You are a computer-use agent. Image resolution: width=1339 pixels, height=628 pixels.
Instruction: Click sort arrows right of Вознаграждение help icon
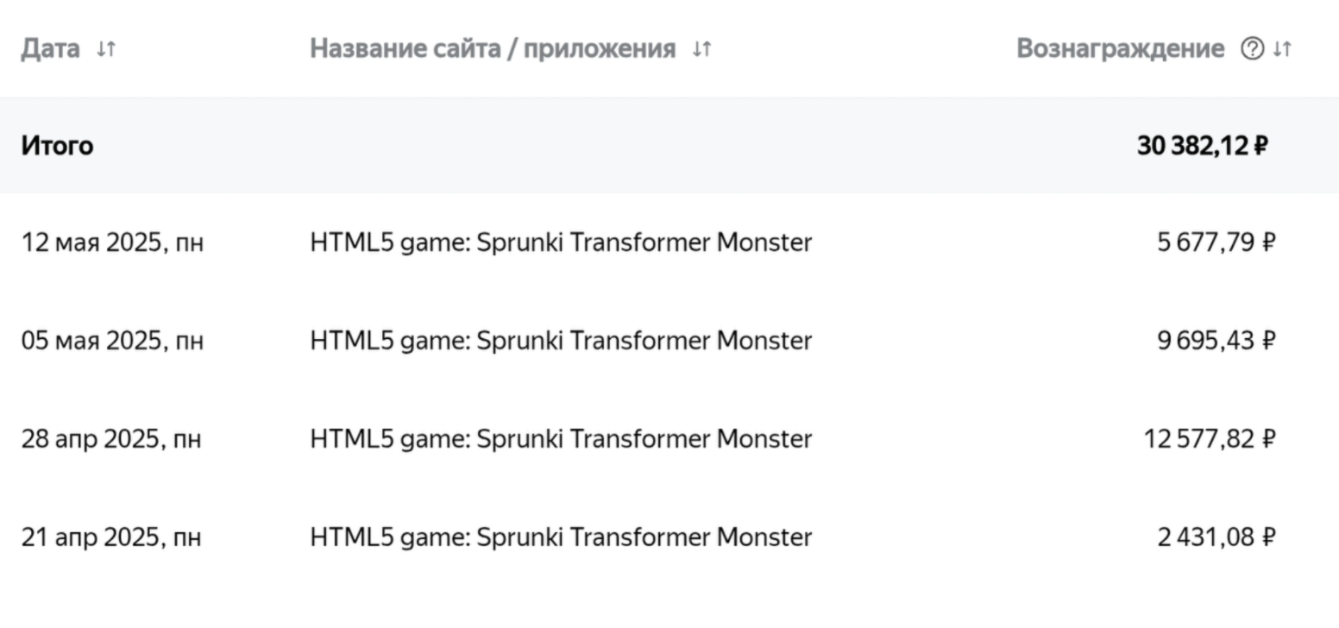1282,49
